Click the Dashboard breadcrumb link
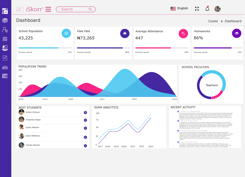This screenshot has height=177, width=245. pyautogui.click(x=233, y=21)
